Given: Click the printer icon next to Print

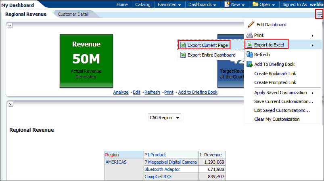Looking at the screenshot, I should click(x=250, y=35).
